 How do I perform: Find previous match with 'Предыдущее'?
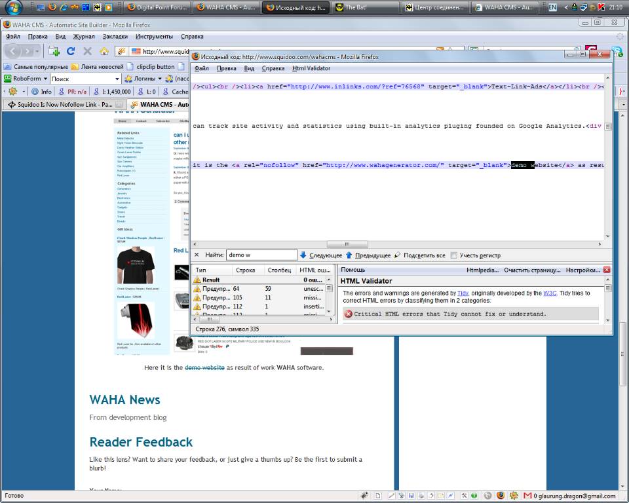(368, 255)
